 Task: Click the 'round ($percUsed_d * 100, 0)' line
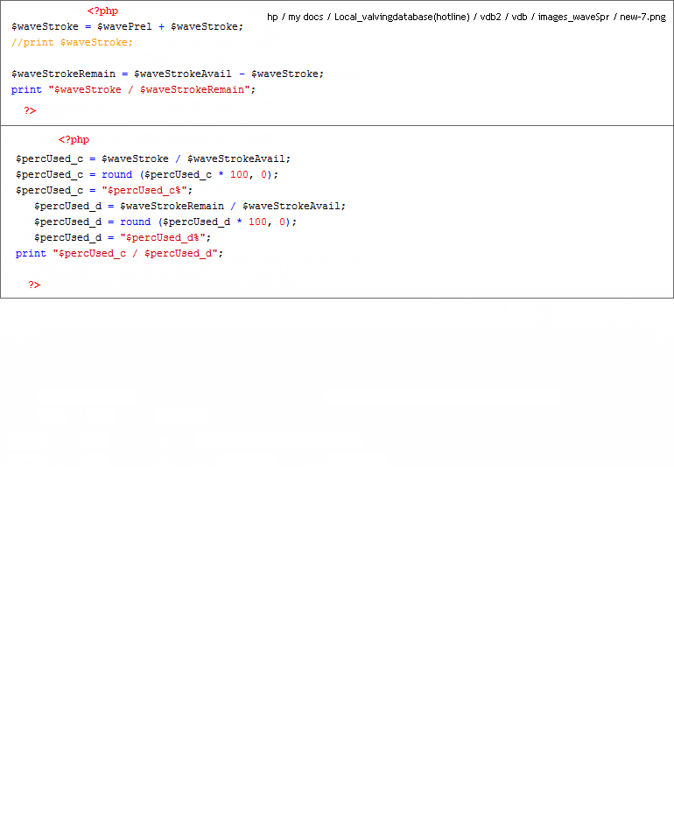tap(165, 222)
